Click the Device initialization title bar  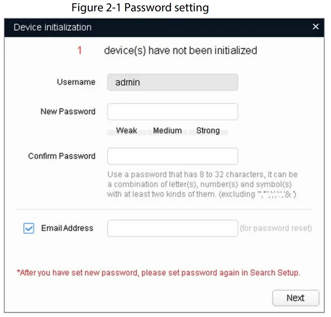52,27
